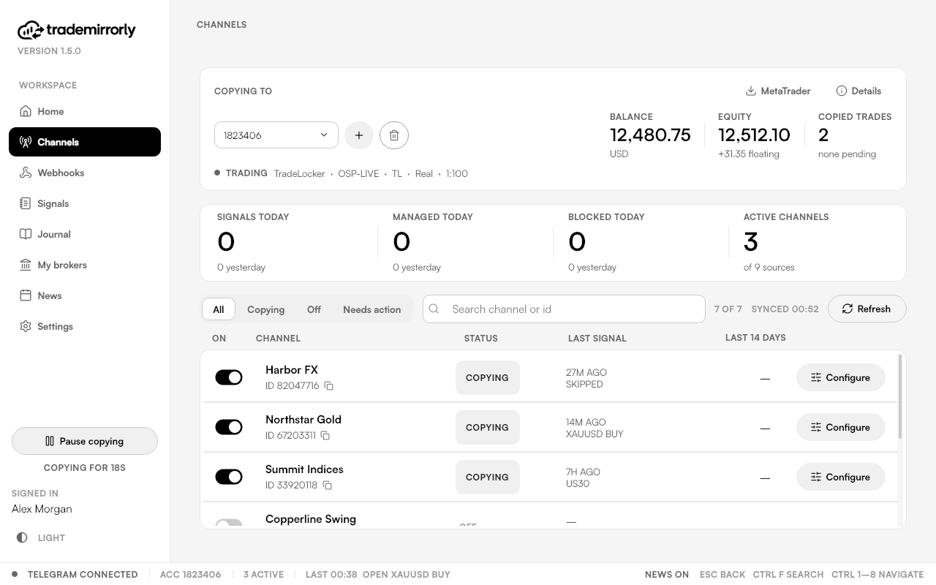
Task: Toggle off Northstar Gold channel
Action: 229,427
